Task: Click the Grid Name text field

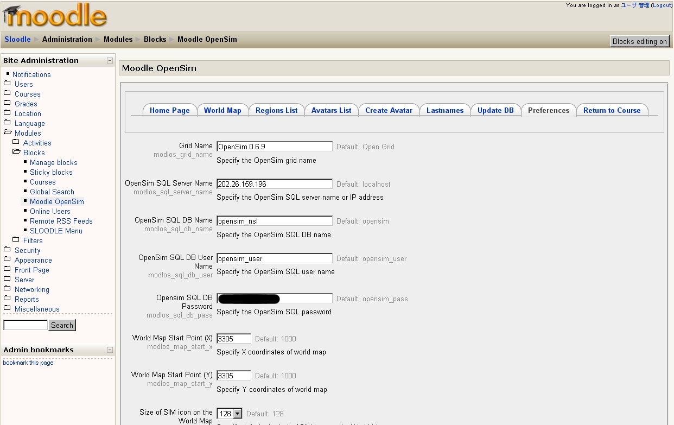Action: (274, 147)
